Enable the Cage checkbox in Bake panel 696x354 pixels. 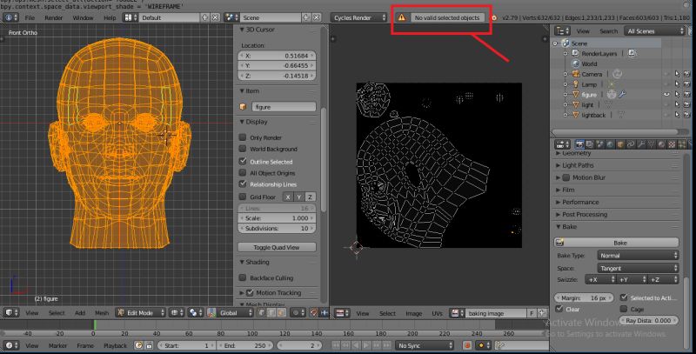point(624,309)
